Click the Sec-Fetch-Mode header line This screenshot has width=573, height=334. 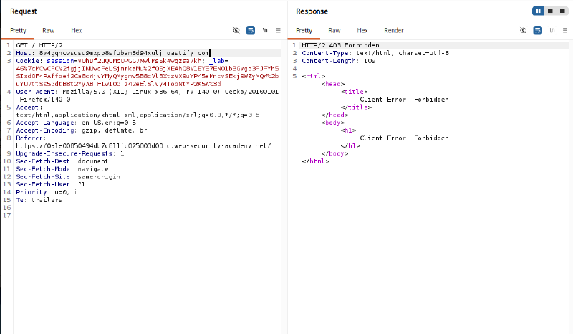coord(62,169)
